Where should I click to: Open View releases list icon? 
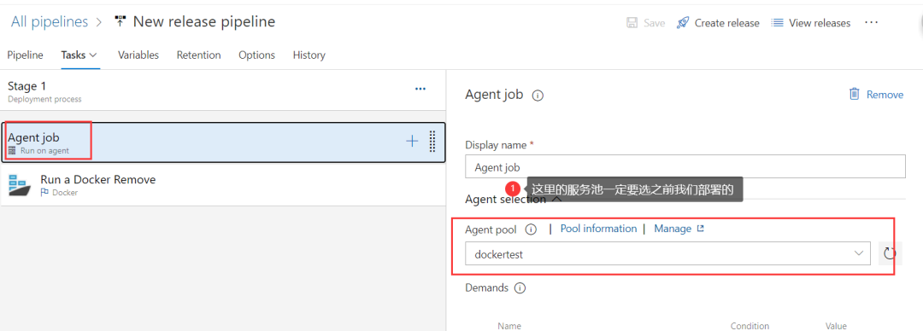tap(778, 23)
